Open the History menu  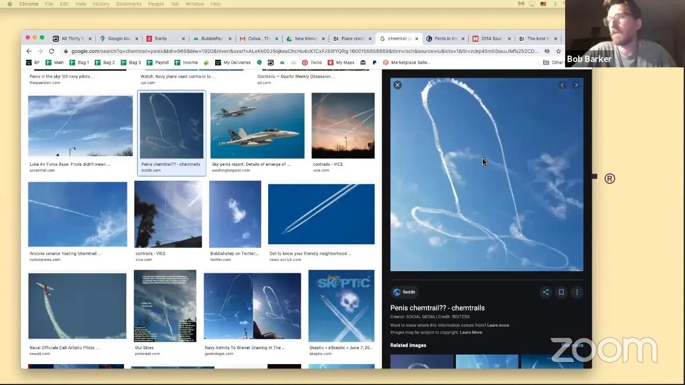coord(101,4)
